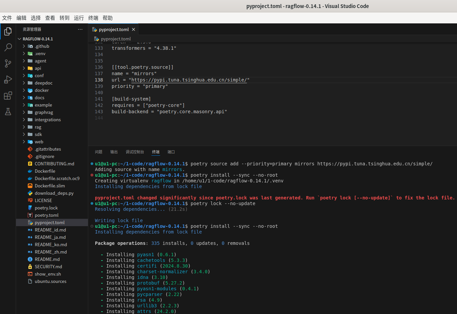Click the 'poetry lock --no-update' terminal command
The image size is (457, 314).
(x=223, y=203)
